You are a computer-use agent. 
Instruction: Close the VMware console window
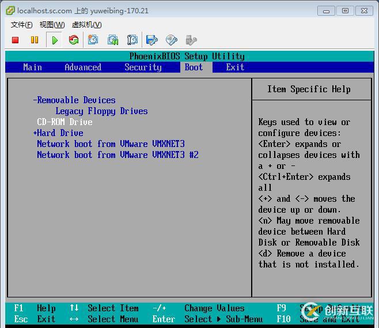(364, 11)
